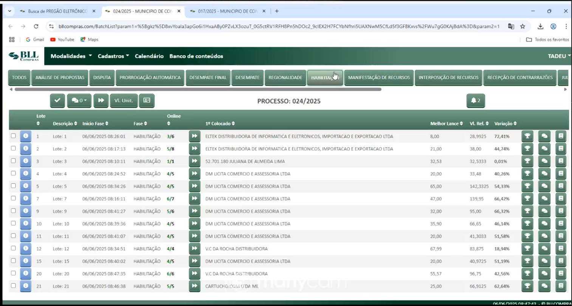
Task: Sort table by Descrição column
Action: (65, 123)
